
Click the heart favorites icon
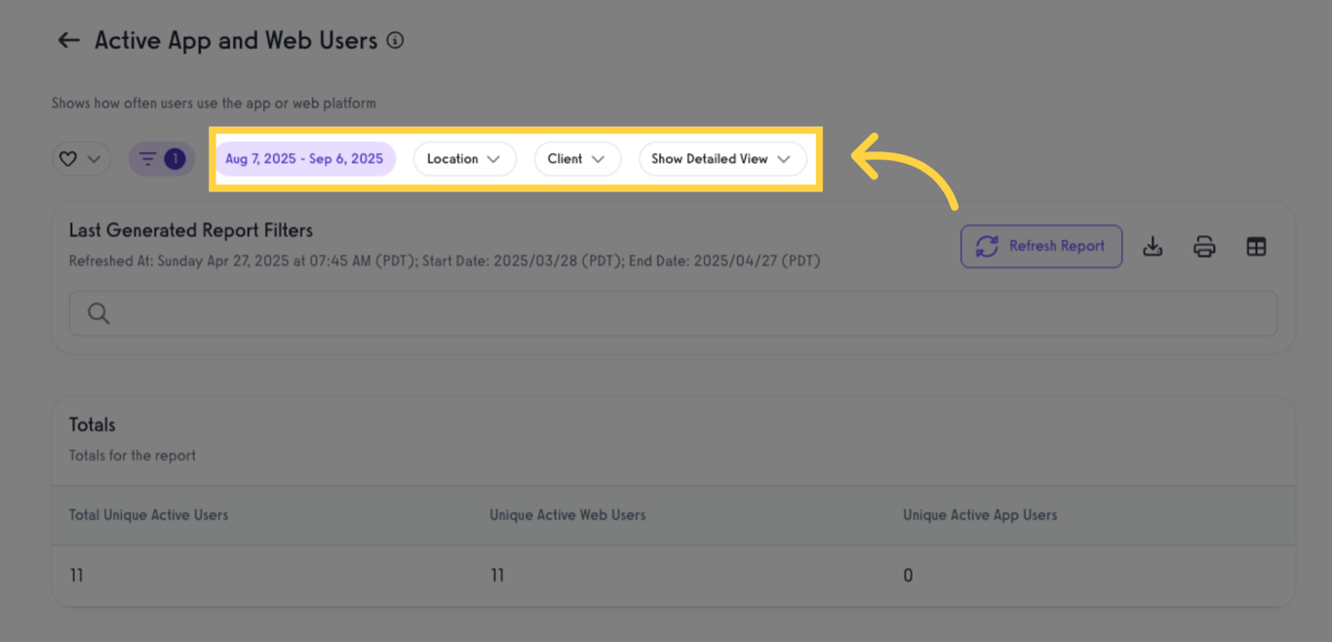[x=68, y=159]
